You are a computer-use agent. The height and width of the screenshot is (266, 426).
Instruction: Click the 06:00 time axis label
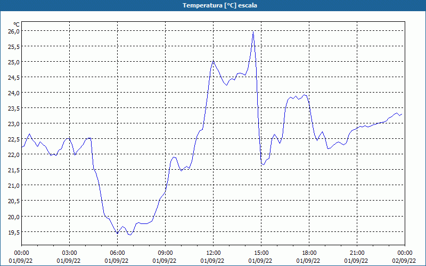117,253
